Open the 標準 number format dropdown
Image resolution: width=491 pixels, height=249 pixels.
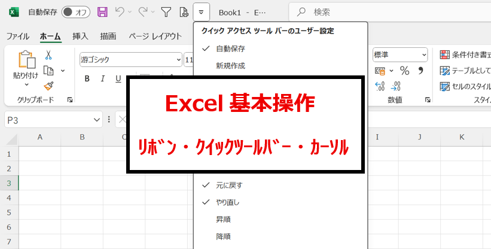(424, 55)
